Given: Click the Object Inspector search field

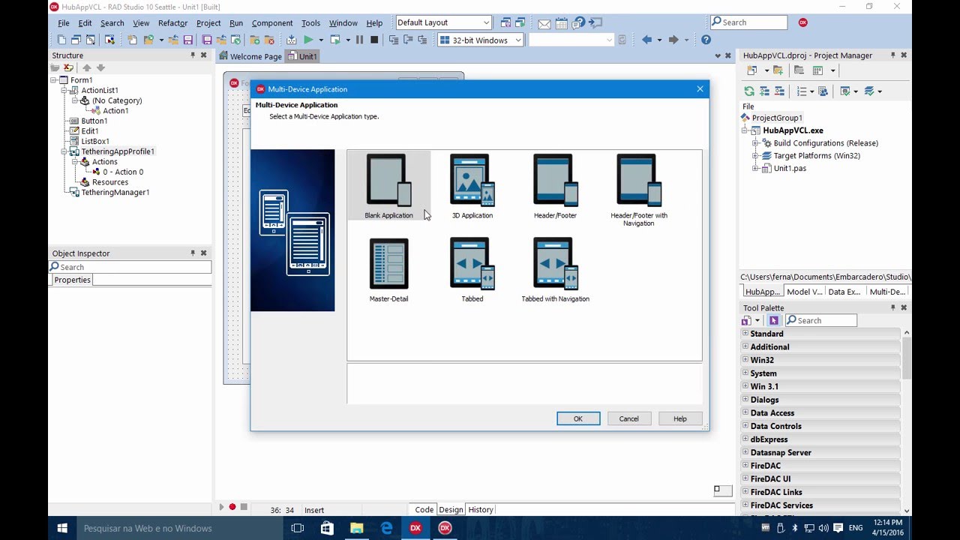Looking at the screenshot, I should (x=130, y=267).
